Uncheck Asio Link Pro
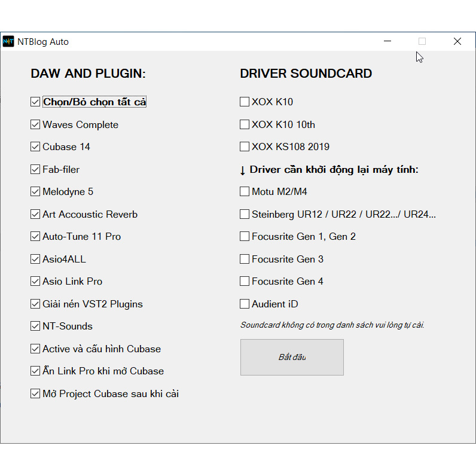Viewport: 476px width, 476px height. [35, 282]
